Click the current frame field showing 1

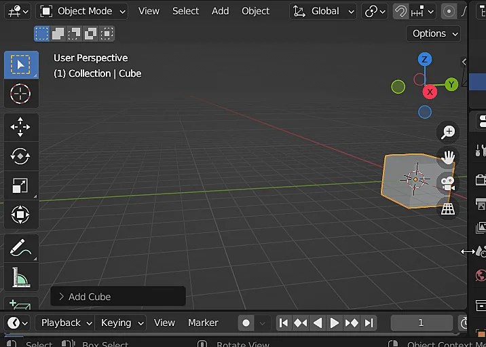(422, 323)
